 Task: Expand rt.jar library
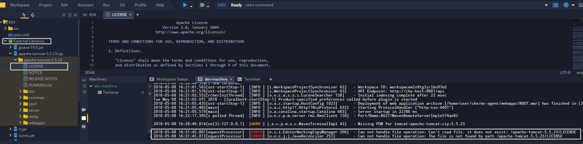10,129
